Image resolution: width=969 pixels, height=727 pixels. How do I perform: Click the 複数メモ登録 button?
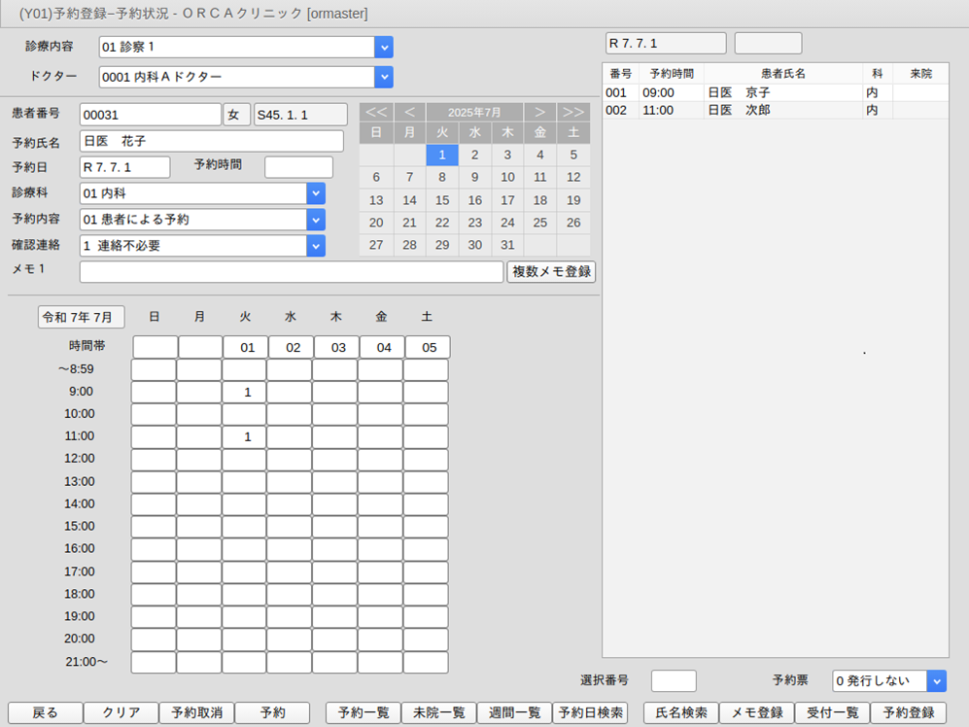[551, 272]
